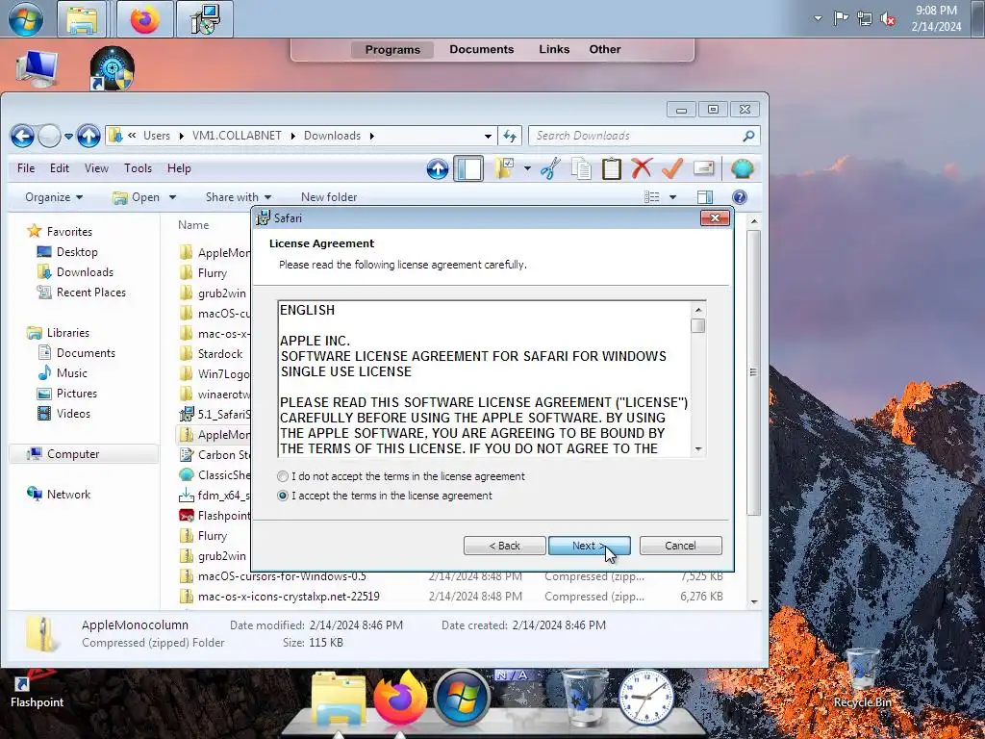Click the Copy toolbar icon
Screen dimensions: 985x739
(x=581, y=168)
